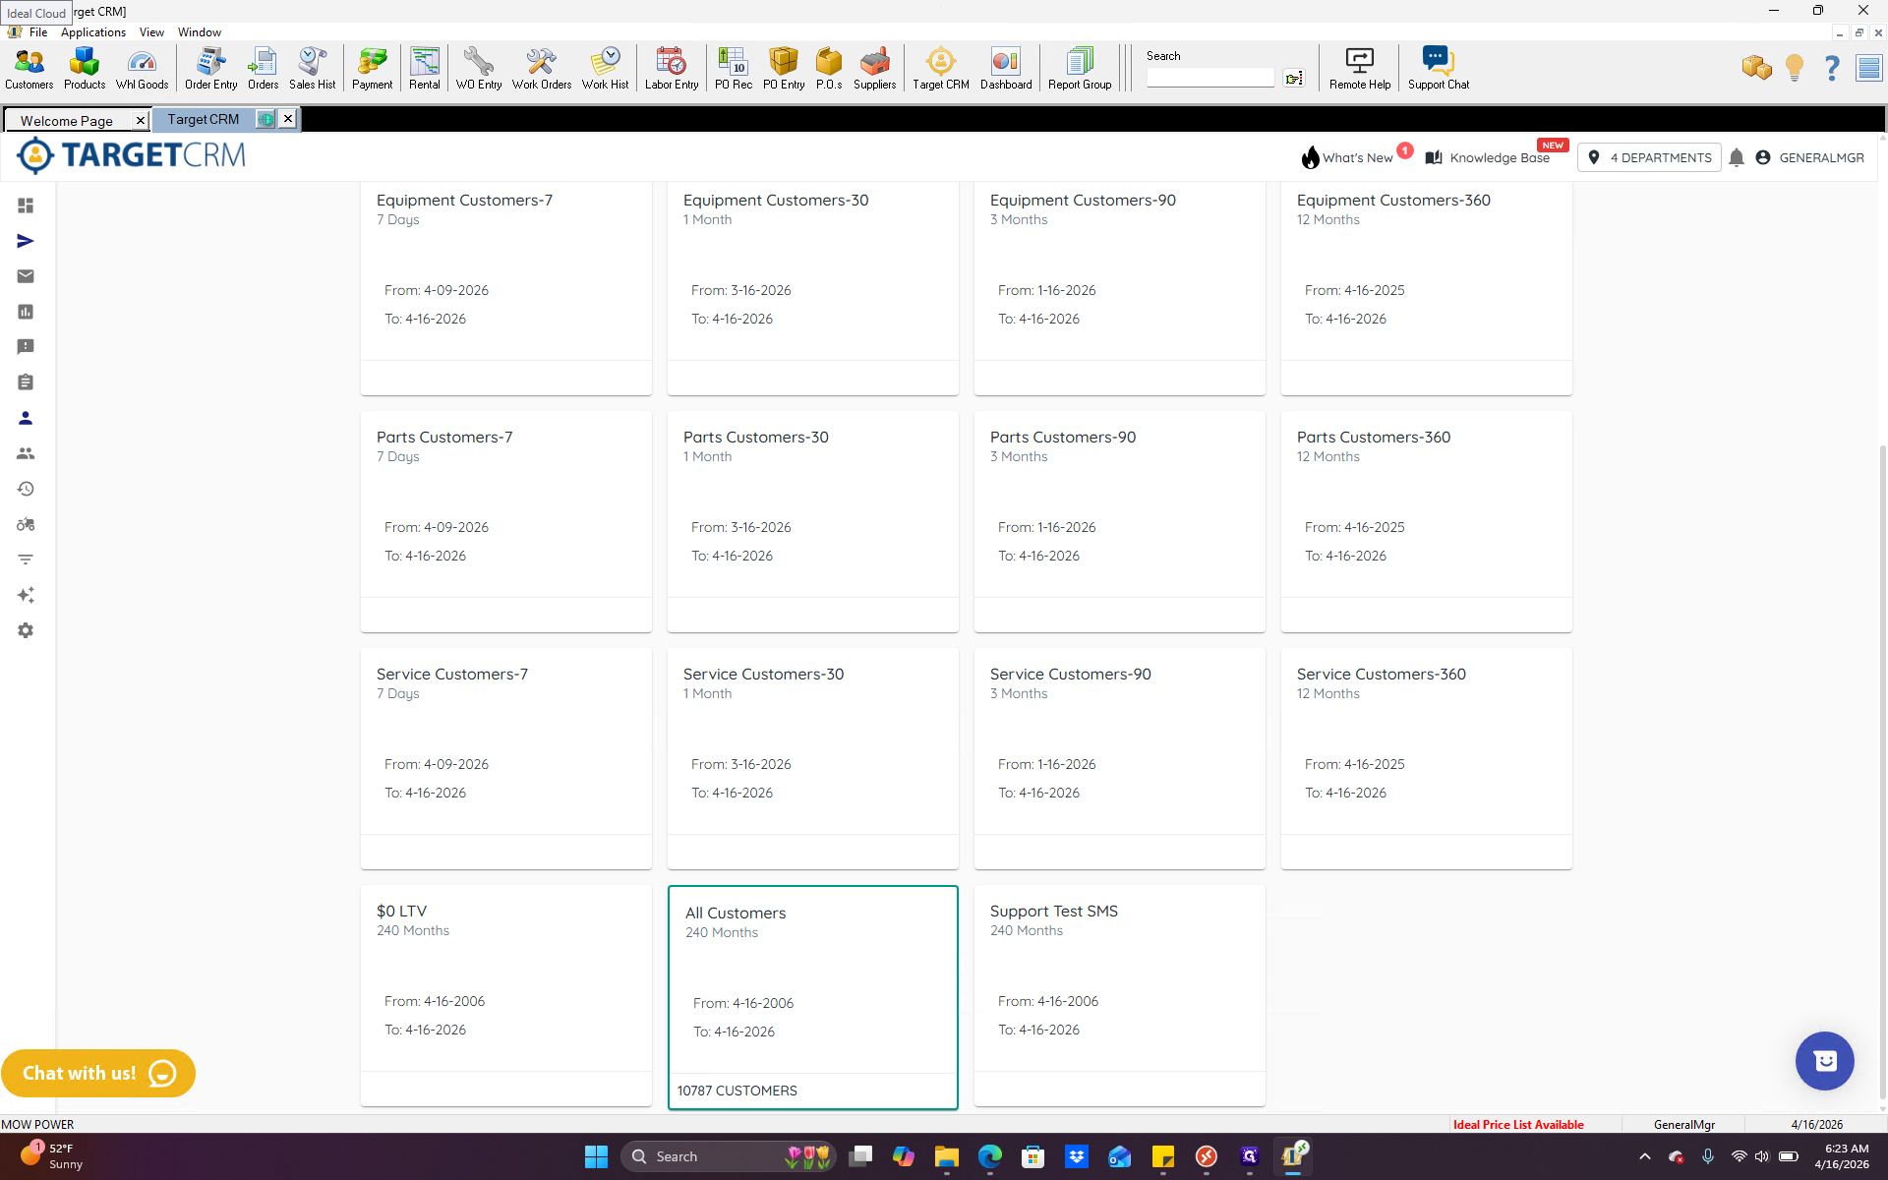Expand the 4 DEPARTMENTS selector
Image resolution: width=1888 pixels, height=1180 pixels.
(1649, 157)
